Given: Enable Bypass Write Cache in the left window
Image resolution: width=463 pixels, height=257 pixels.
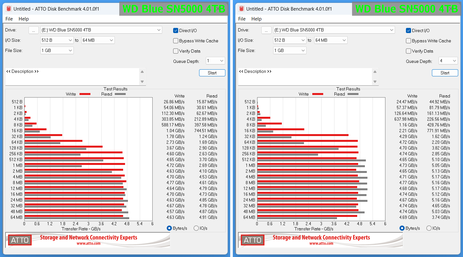Looking at the screenshot, I should [176, 41].
